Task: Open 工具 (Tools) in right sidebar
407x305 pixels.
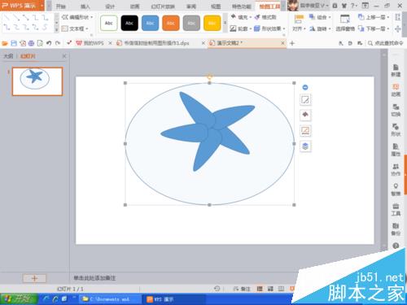Action: 396,210
